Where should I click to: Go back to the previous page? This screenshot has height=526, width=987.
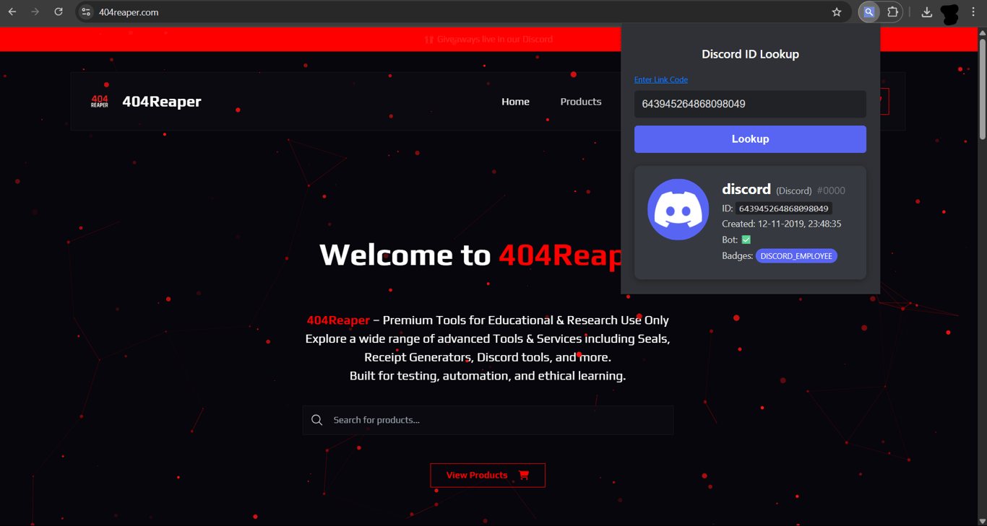[x=12, y=12]
